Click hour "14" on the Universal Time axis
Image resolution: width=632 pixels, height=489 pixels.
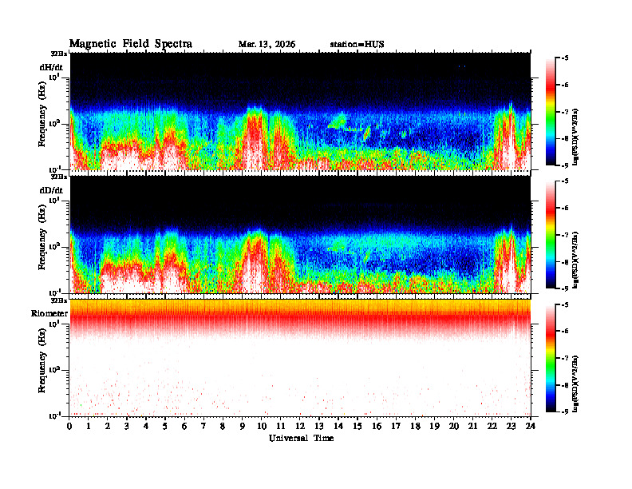pos(338,427)
